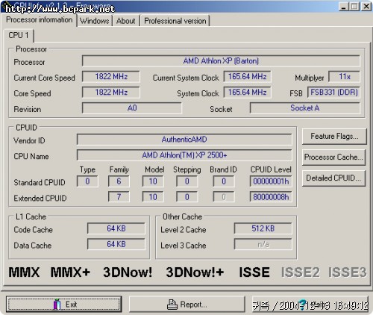Click the Data Cache 64 KB field
Screen dimensions: 373x315
coord(116,244)
